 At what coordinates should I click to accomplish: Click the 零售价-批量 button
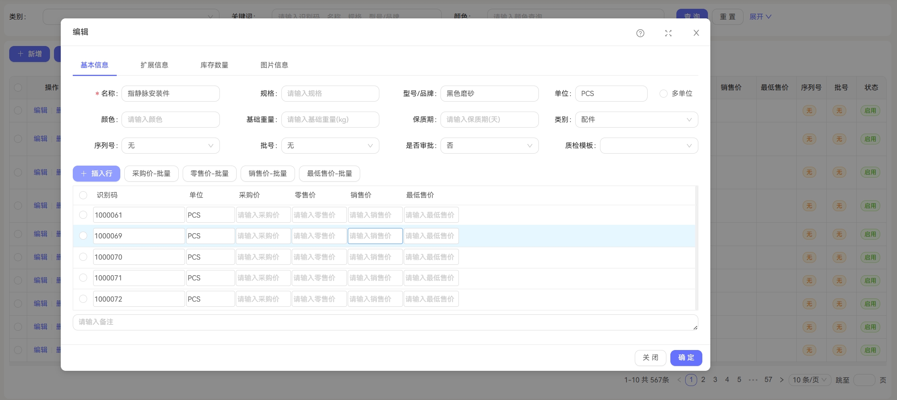209,173
